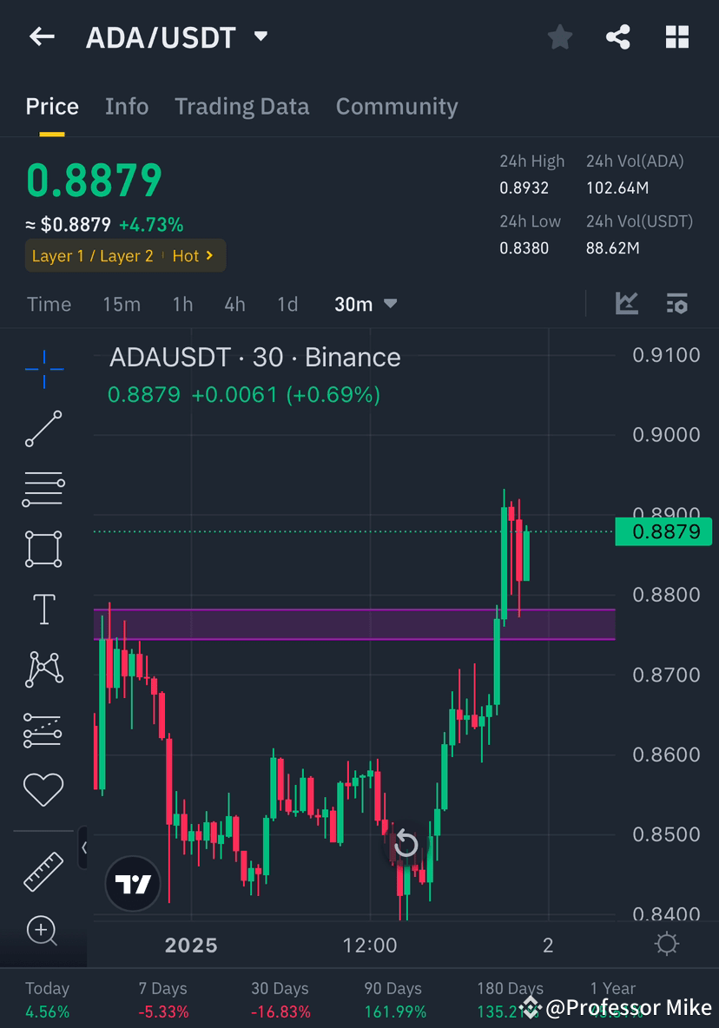719x1028 pixels.
Task: Open the Community tab
Action: pos(396,106)
